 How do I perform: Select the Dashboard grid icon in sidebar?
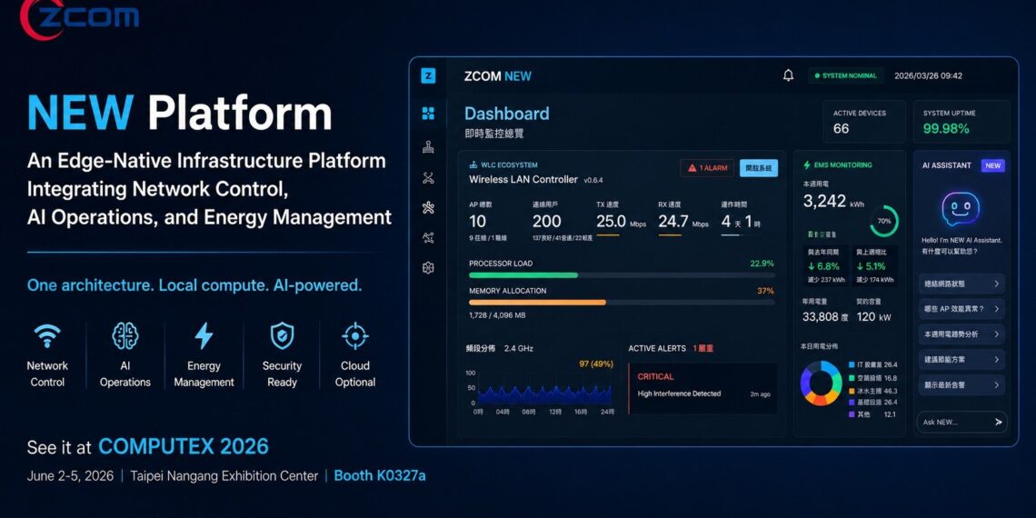click(428, 114)
